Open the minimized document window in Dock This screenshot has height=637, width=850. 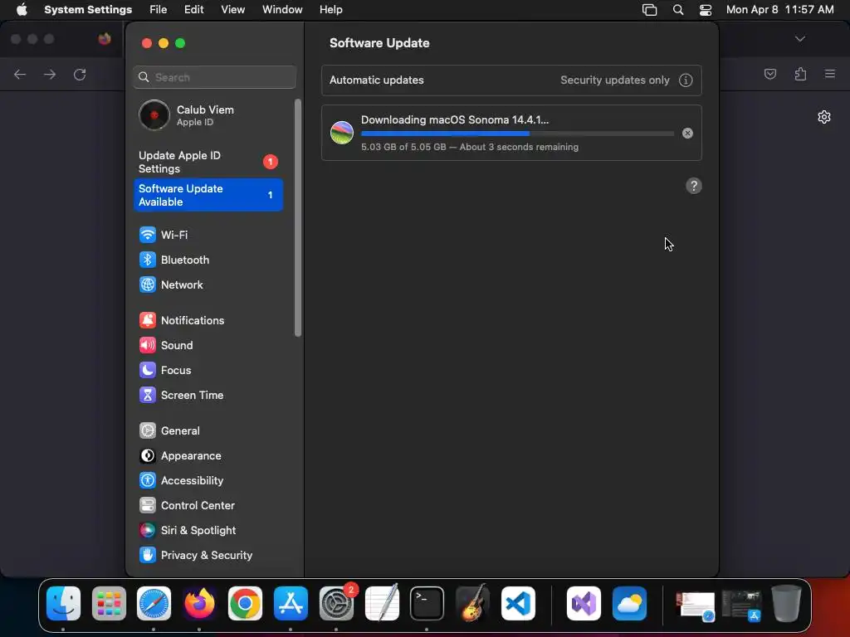click(696, 605)
